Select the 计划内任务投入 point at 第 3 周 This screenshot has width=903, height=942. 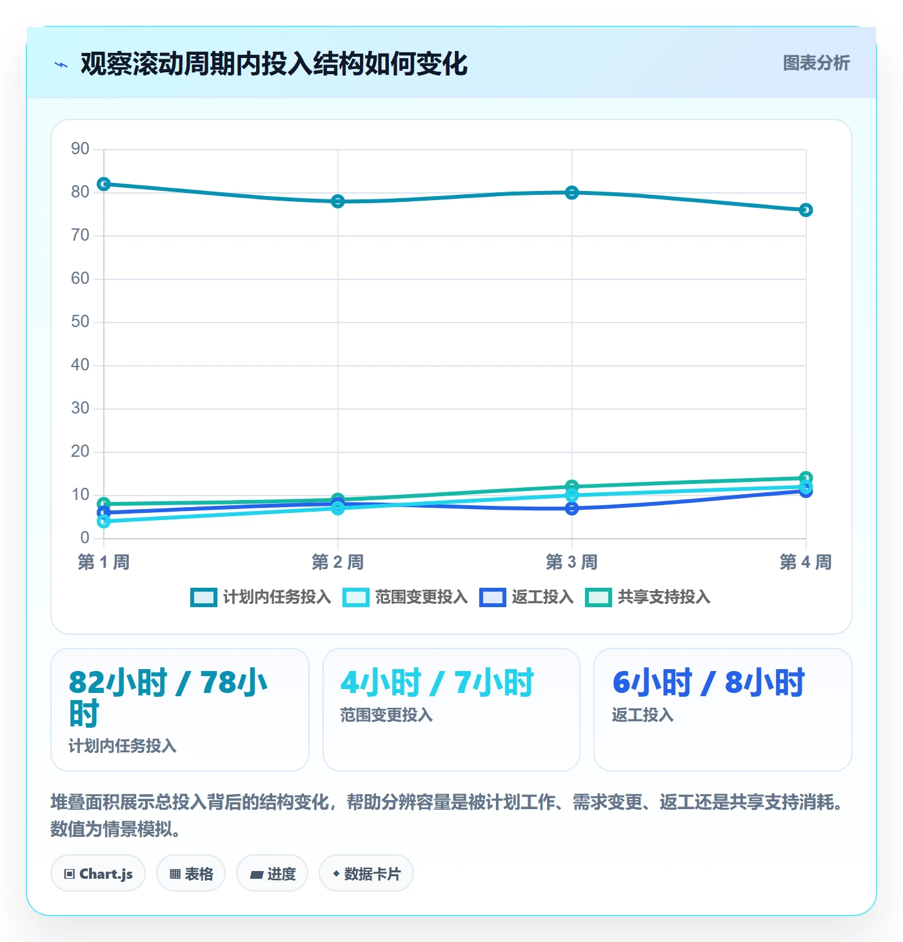tap(572, 193)
